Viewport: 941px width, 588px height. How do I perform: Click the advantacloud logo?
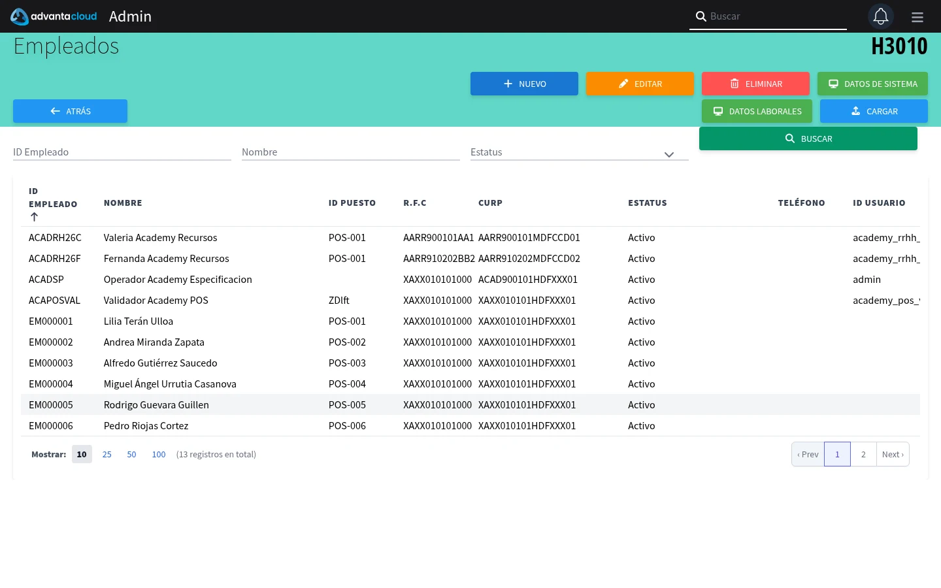[54, 16]
